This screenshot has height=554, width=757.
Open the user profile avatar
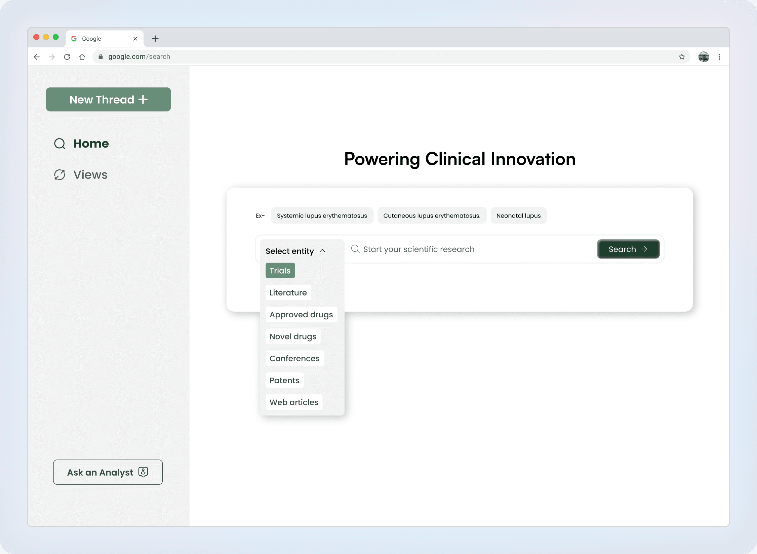[x=704, y=57]
